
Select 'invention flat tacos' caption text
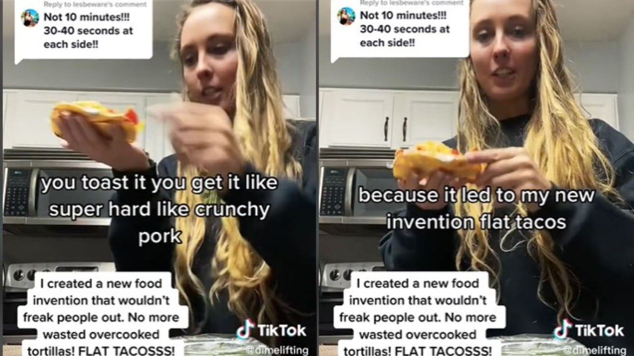coord(476,222)
